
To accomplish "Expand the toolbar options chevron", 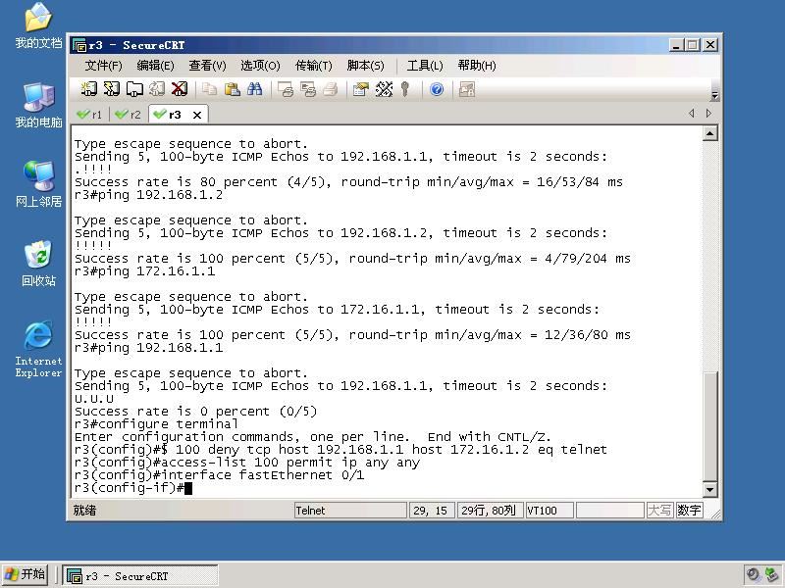I will (714, 95).
